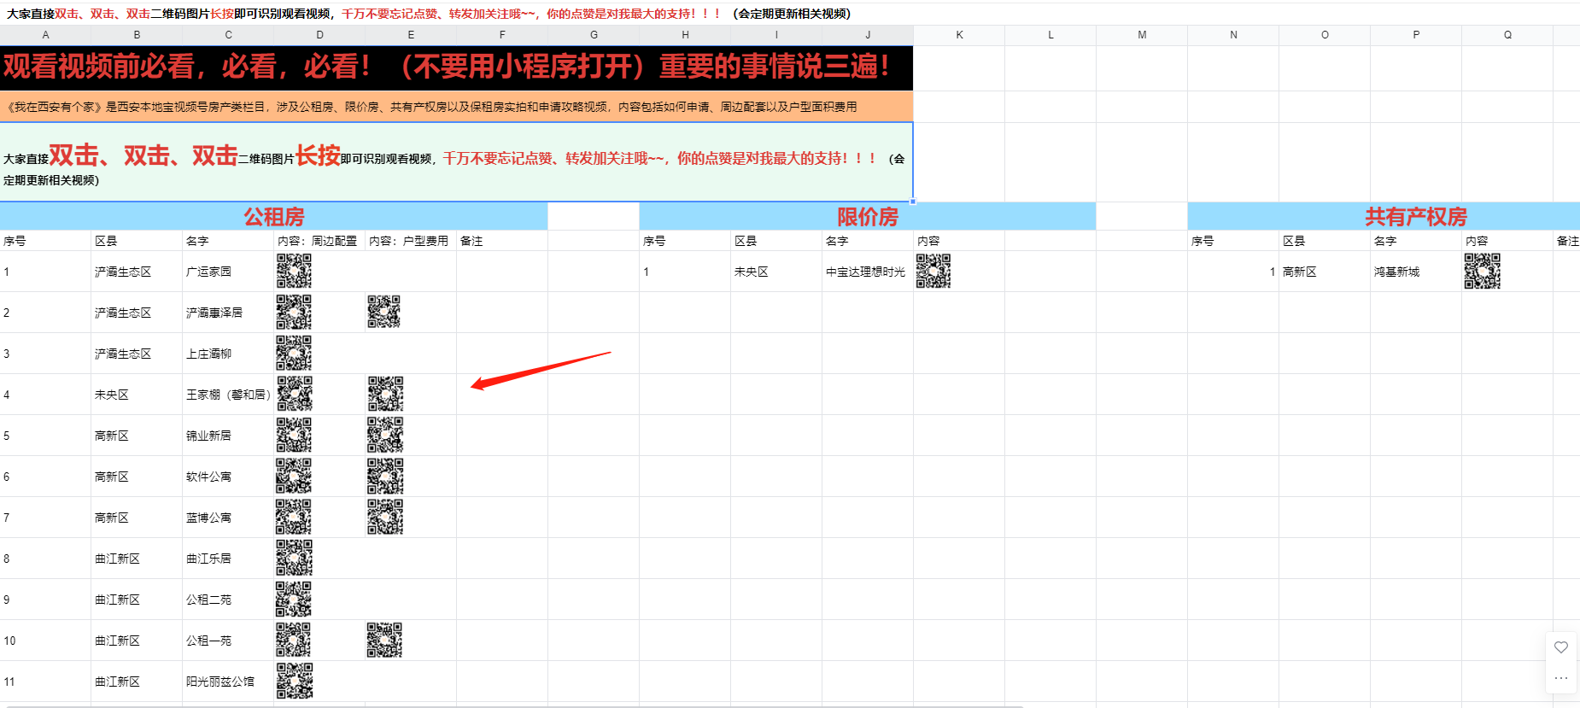Click the 户型费用 QR code for 公租一苑
This screenshot has width=1580, height=708.
click(x=384, y=640)
